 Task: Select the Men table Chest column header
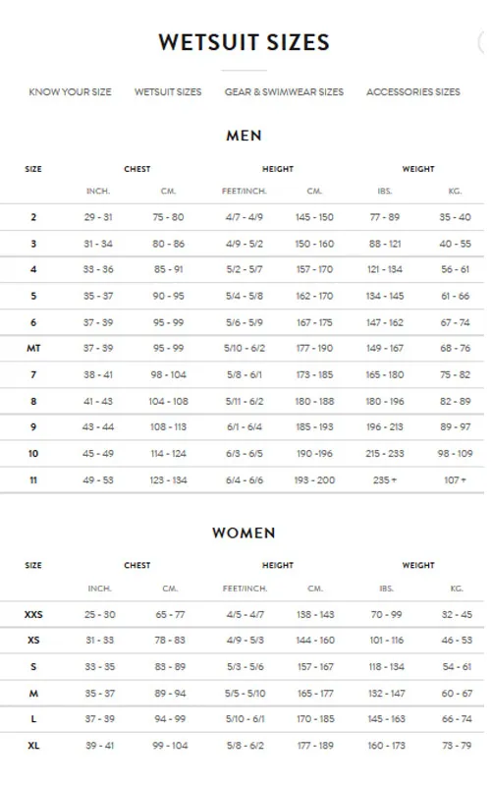[x=137, y=169]
